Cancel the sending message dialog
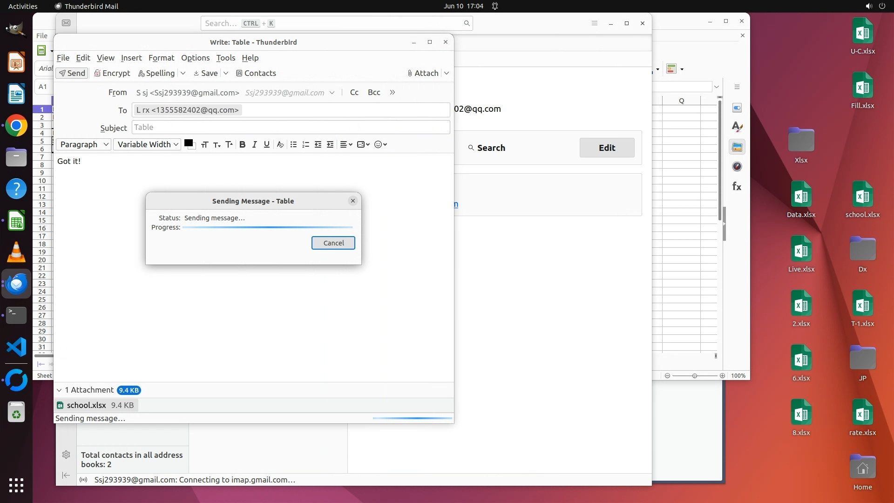Viewport: 894px width, 503px height. click(x=333, y=243)
